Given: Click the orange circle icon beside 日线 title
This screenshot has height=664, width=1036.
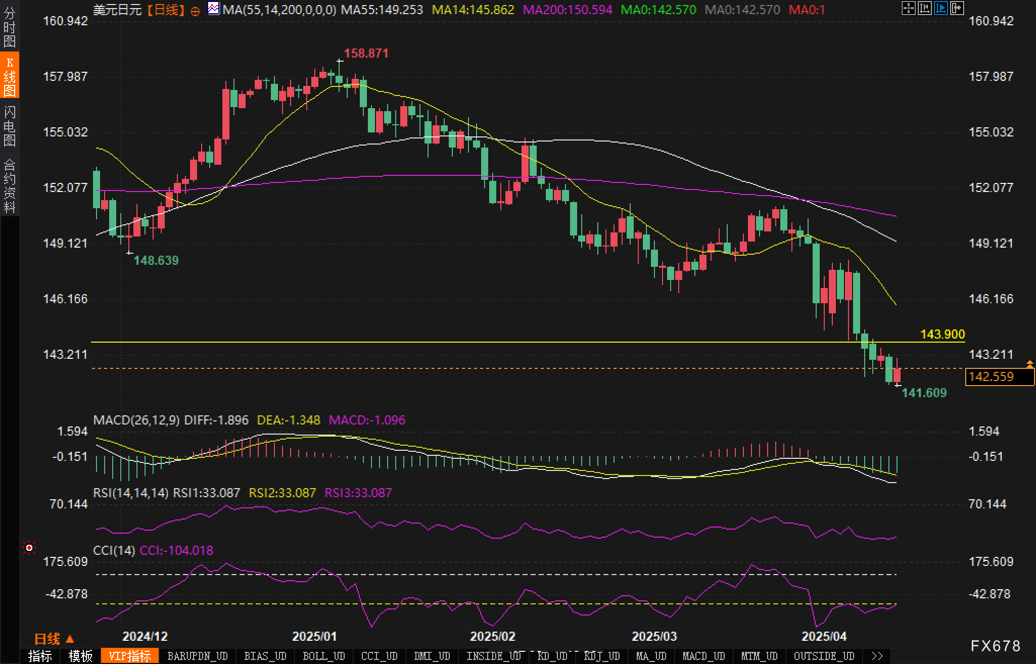Looking at the screenshot, I should point(196,11).
